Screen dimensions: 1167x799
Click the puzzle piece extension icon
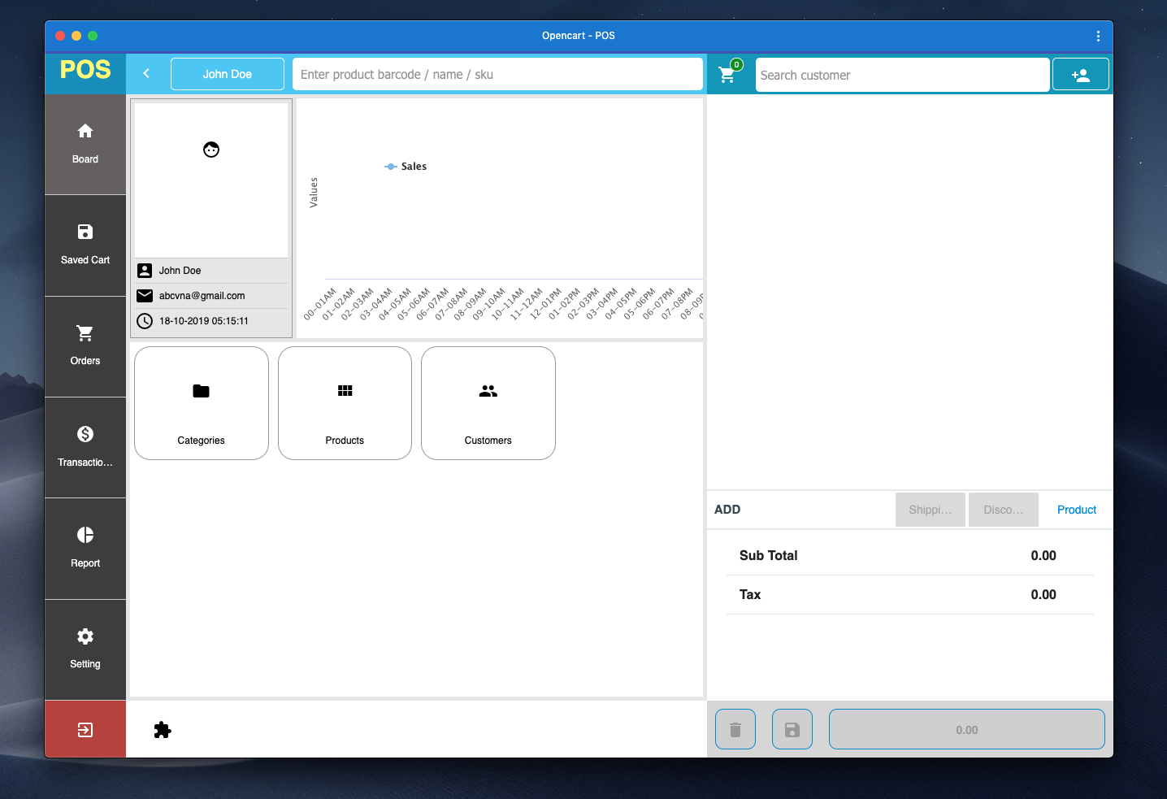[x=163, y=730]
